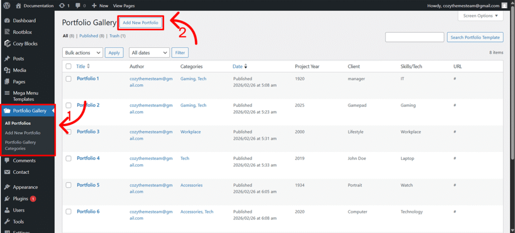The image size is (515, 233).
Task: Click the Add New Portfolio button
Action: (x=141, y=23)
